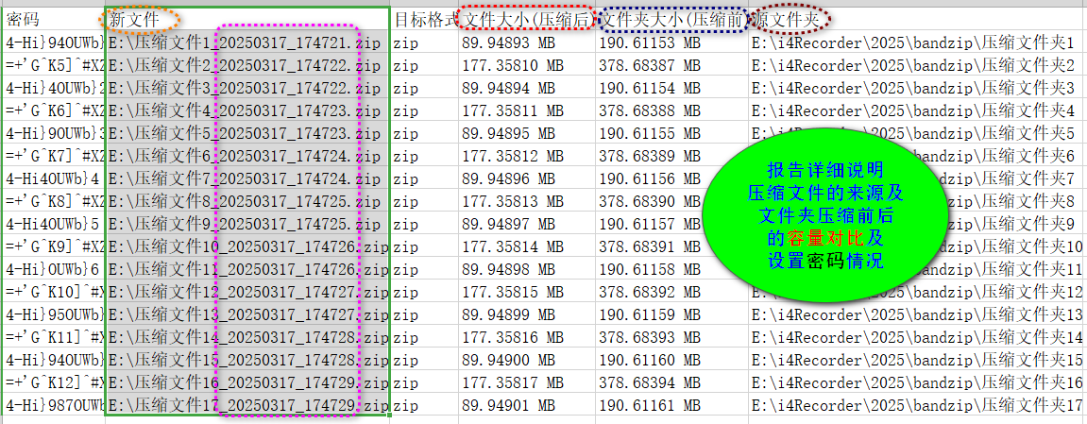
Task: Click the cell E:\压缩文件2_20250317_174722.zip
Action: (248, 66)
